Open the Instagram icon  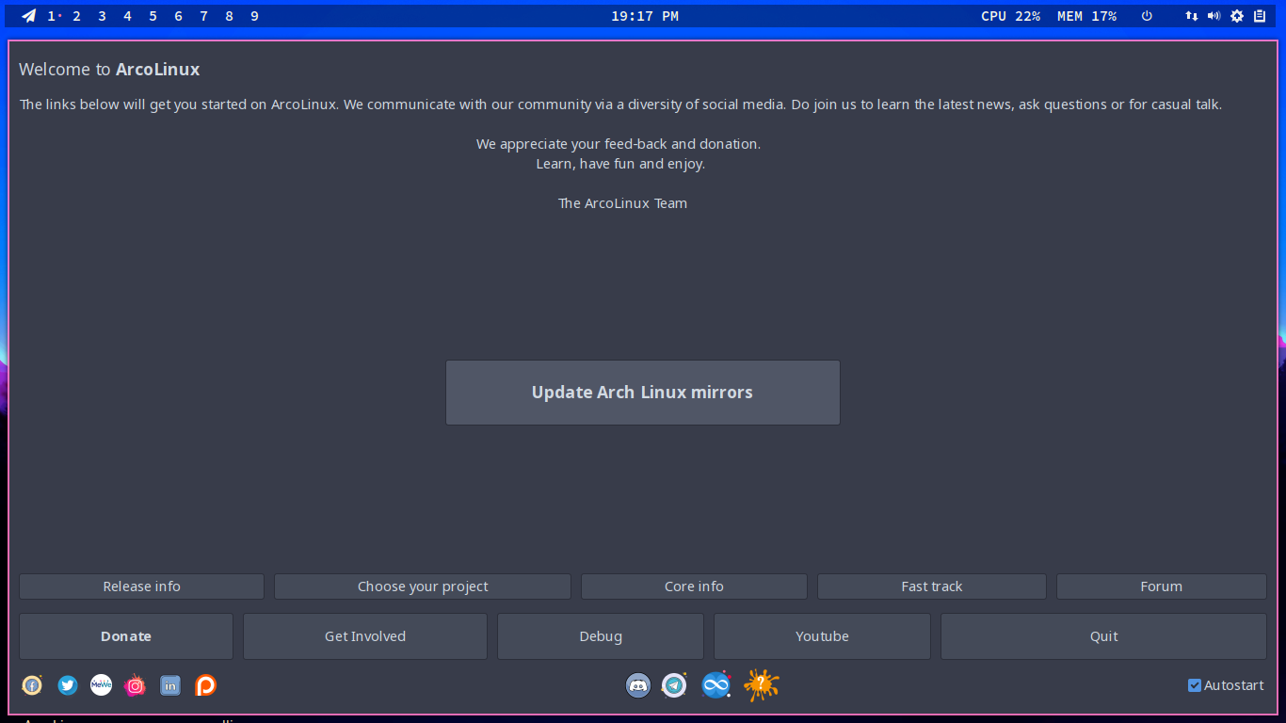[136, 685]
